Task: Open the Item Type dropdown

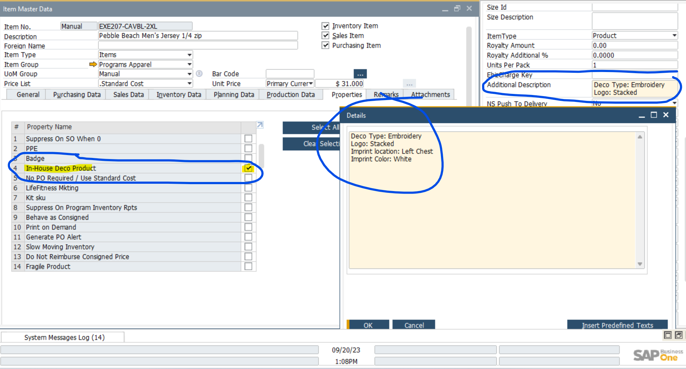Action: pyautogui.click(x=189, y=55)
